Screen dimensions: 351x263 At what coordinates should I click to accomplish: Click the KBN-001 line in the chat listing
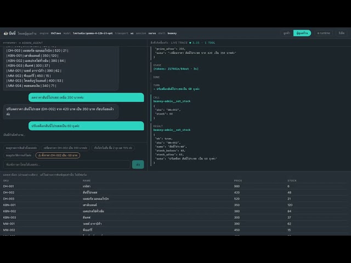click(x=32, y=56)
